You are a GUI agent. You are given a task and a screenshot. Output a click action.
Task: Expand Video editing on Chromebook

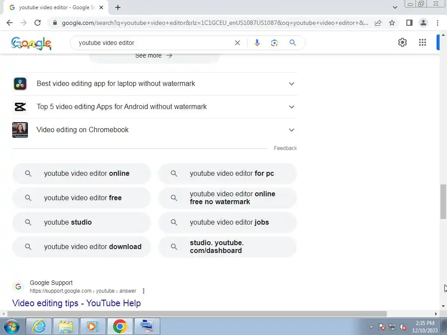[x=155, y=130]
